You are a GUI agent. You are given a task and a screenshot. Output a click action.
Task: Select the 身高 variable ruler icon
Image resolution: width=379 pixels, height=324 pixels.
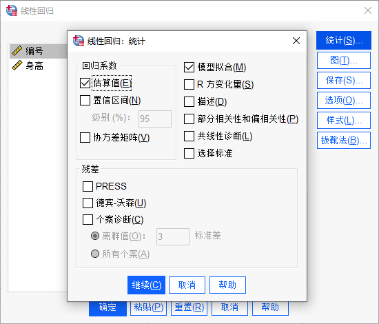17,65
